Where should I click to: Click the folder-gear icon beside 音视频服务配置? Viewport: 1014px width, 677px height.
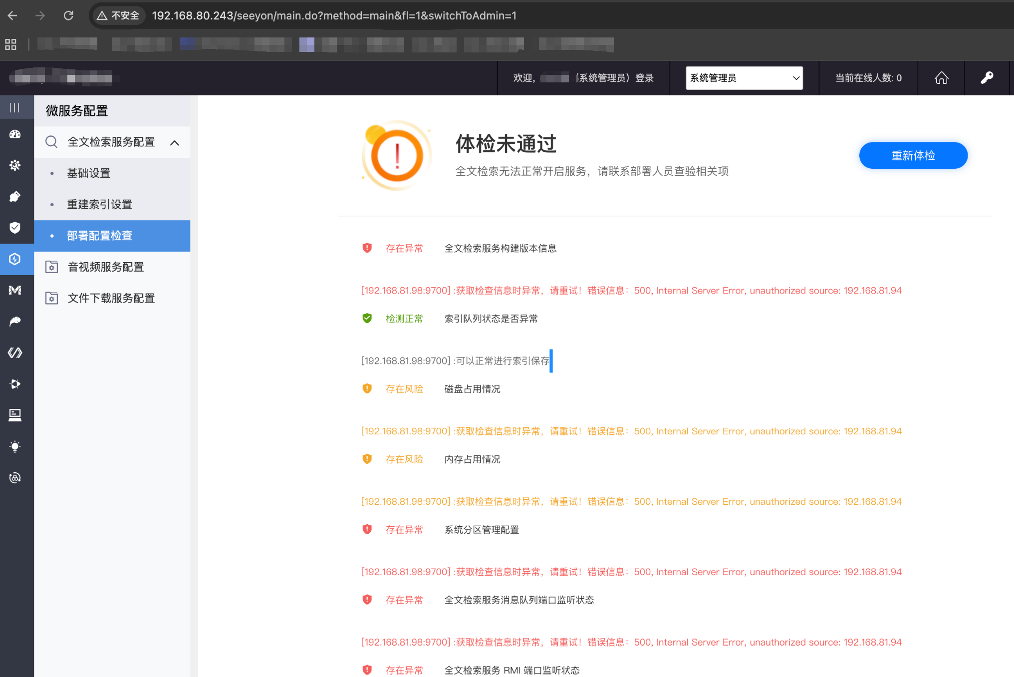tap(51, 267)
